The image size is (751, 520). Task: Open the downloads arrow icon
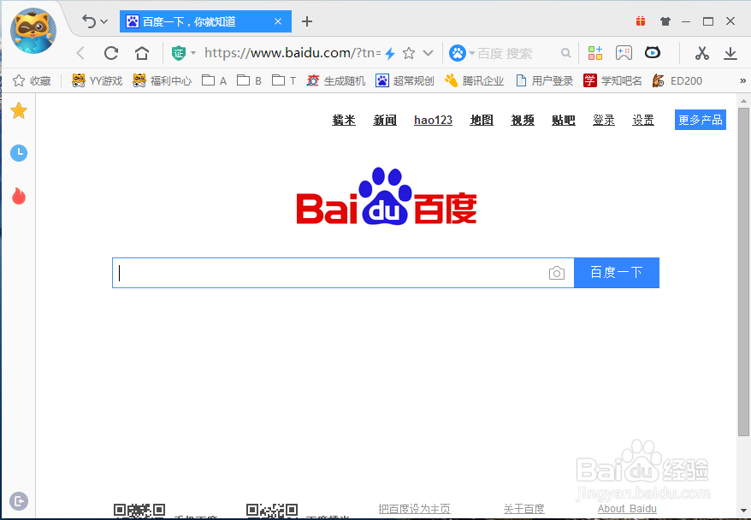point(730,53)
